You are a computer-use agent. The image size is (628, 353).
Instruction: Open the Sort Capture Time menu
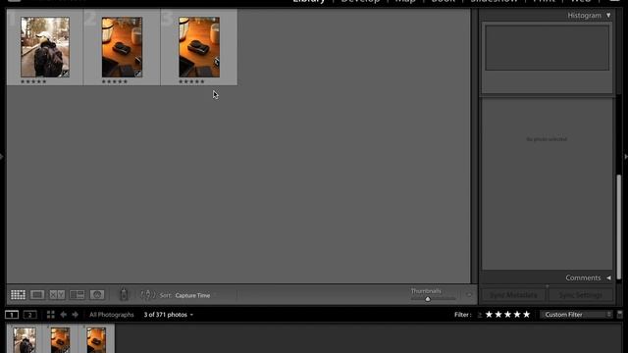coord(192,295)
